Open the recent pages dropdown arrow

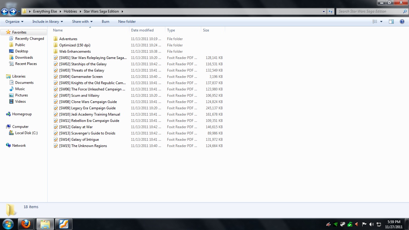(19, 12)
